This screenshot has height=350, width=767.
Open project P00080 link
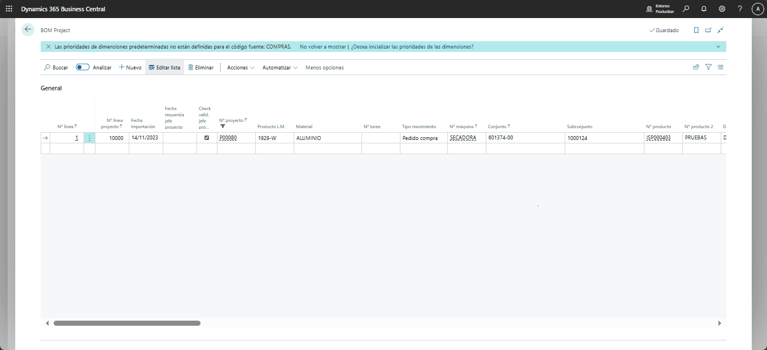(228, 138)
